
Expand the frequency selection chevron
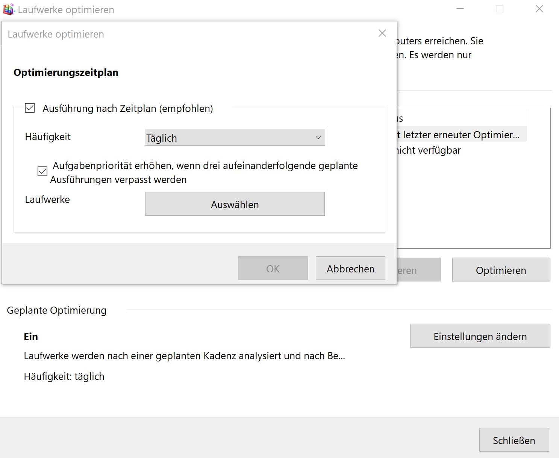tap(318, 138)
